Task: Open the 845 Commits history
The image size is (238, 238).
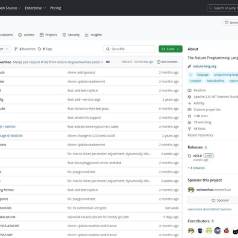Action: [167, 62]
